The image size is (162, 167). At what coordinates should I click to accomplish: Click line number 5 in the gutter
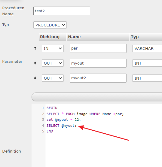pos(43,131)
